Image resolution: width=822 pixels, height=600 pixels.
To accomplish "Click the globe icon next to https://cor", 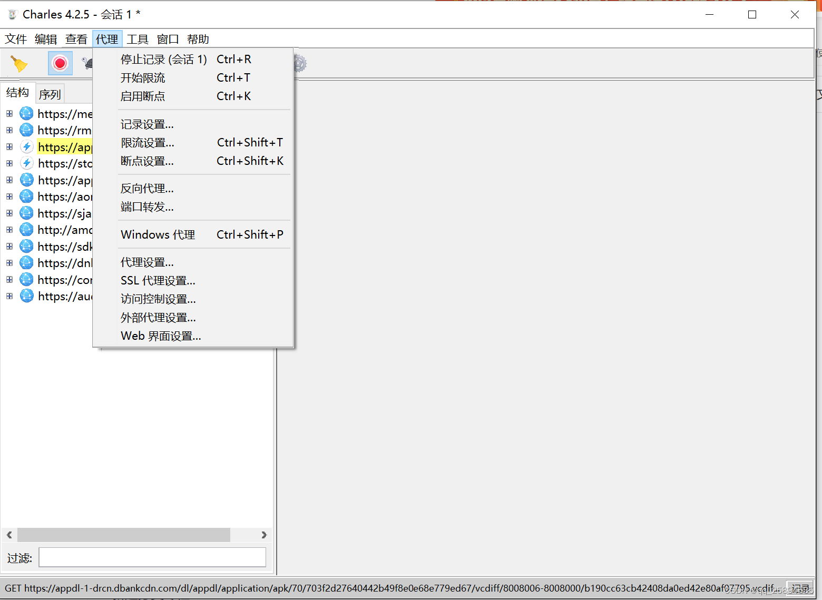I will (x=26, y=279).
